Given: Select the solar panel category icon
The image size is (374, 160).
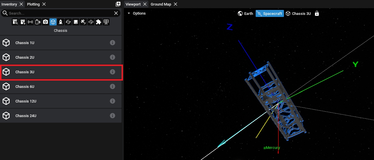Looking at the screenshot, I should point(106,22).
